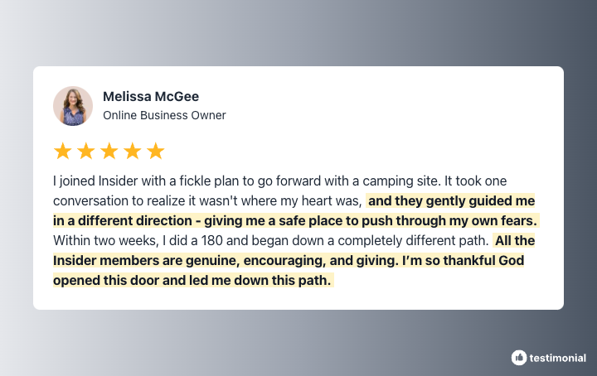The height and width of the screenshot is (376, 597).
Task: Click the line 'Within two weeks, I did a 180'
Action: [x=270, y=240]
